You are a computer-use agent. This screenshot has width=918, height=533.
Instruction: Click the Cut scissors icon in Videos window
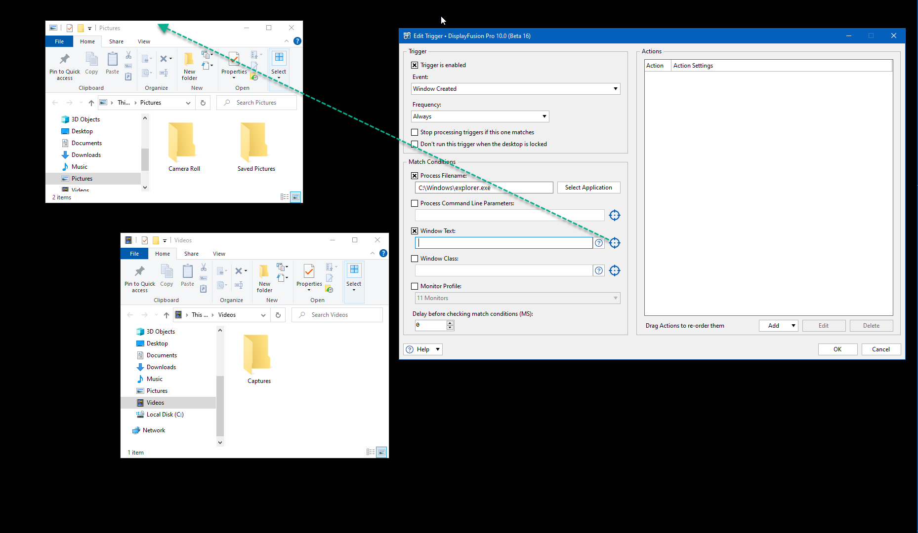(204, 267)
